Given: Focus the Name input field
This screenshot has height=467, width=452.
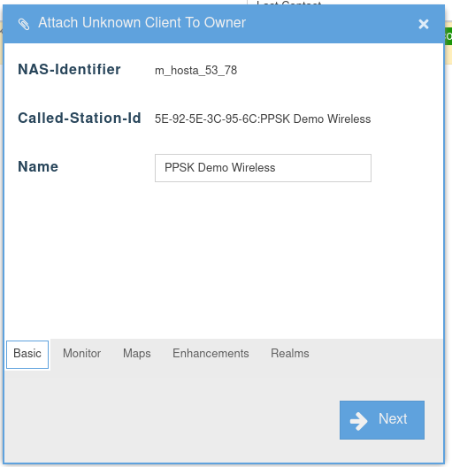Looking at the screenshot, I should coord(263,168).
